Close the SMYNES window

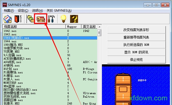pyautogui.click(x=165, y=5)
